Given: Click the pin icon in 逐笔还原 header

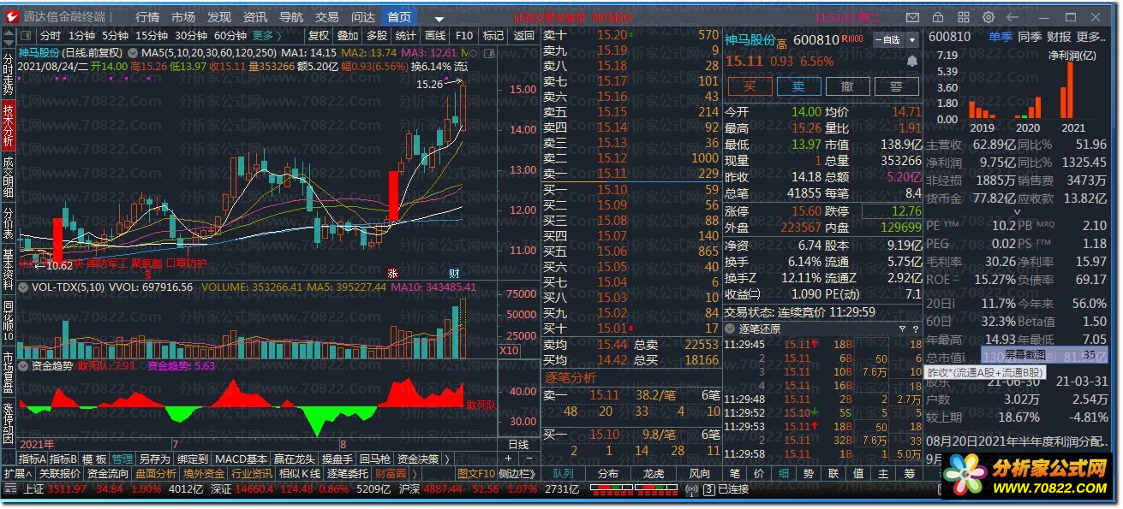Looking at the screenshot, I should pyautogui.click(x=902, y=328).
